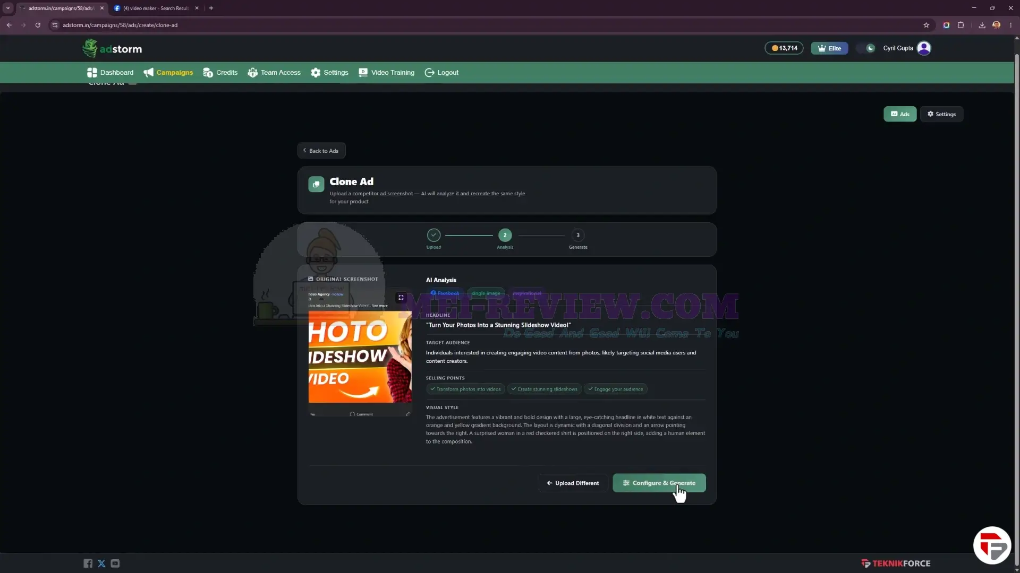Go back using Back to Ads

321,151
